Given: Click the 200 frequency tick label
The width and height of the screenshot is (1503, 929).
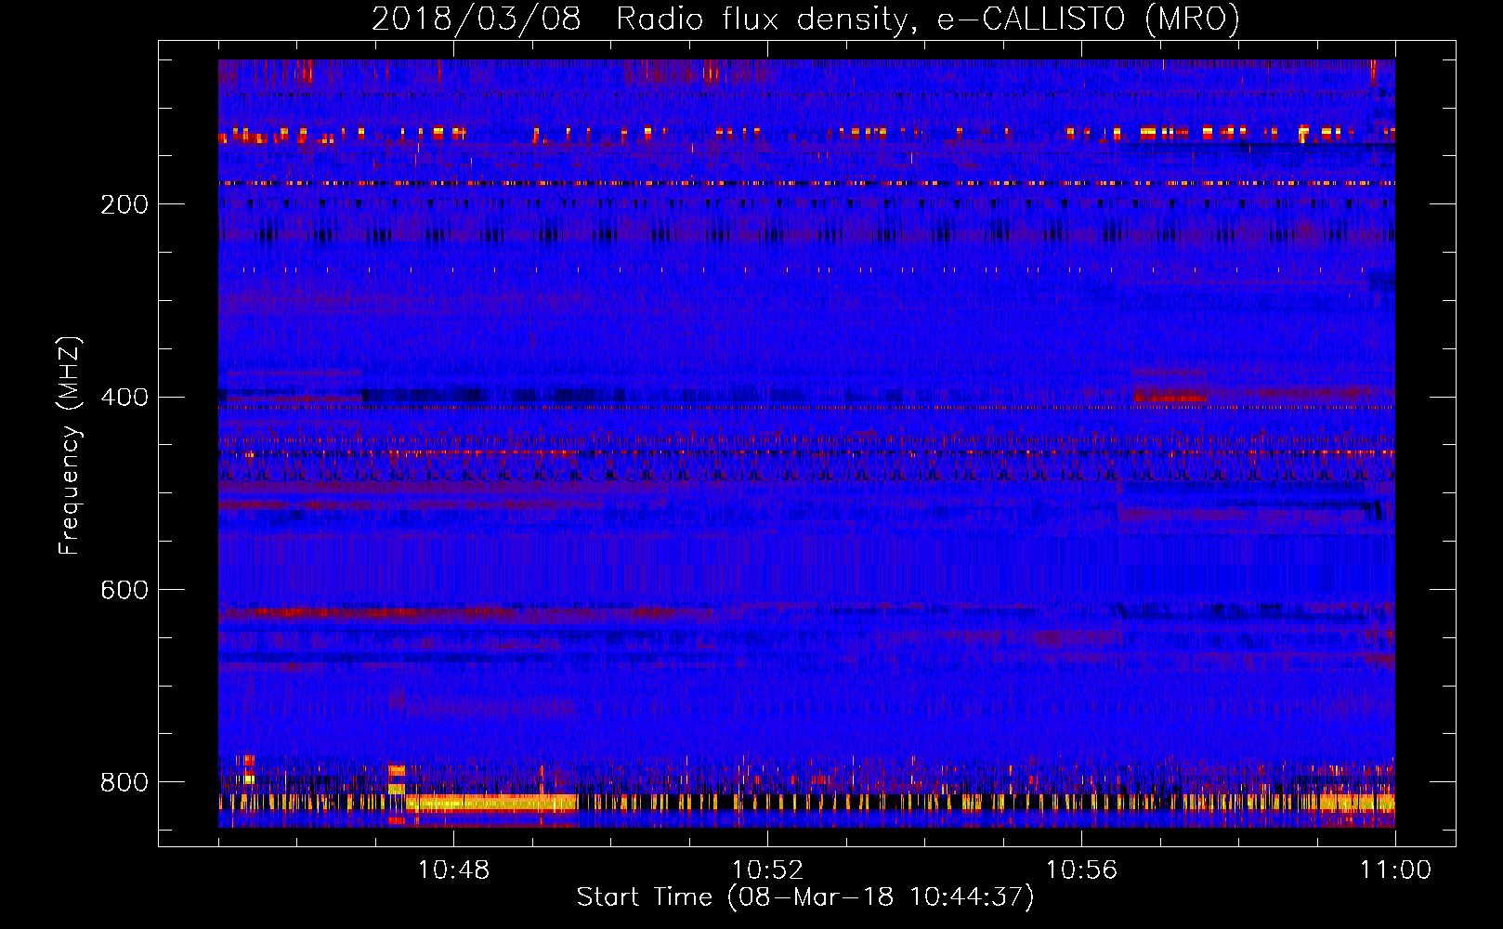Looking at the screenshot, I should (124, 204).
